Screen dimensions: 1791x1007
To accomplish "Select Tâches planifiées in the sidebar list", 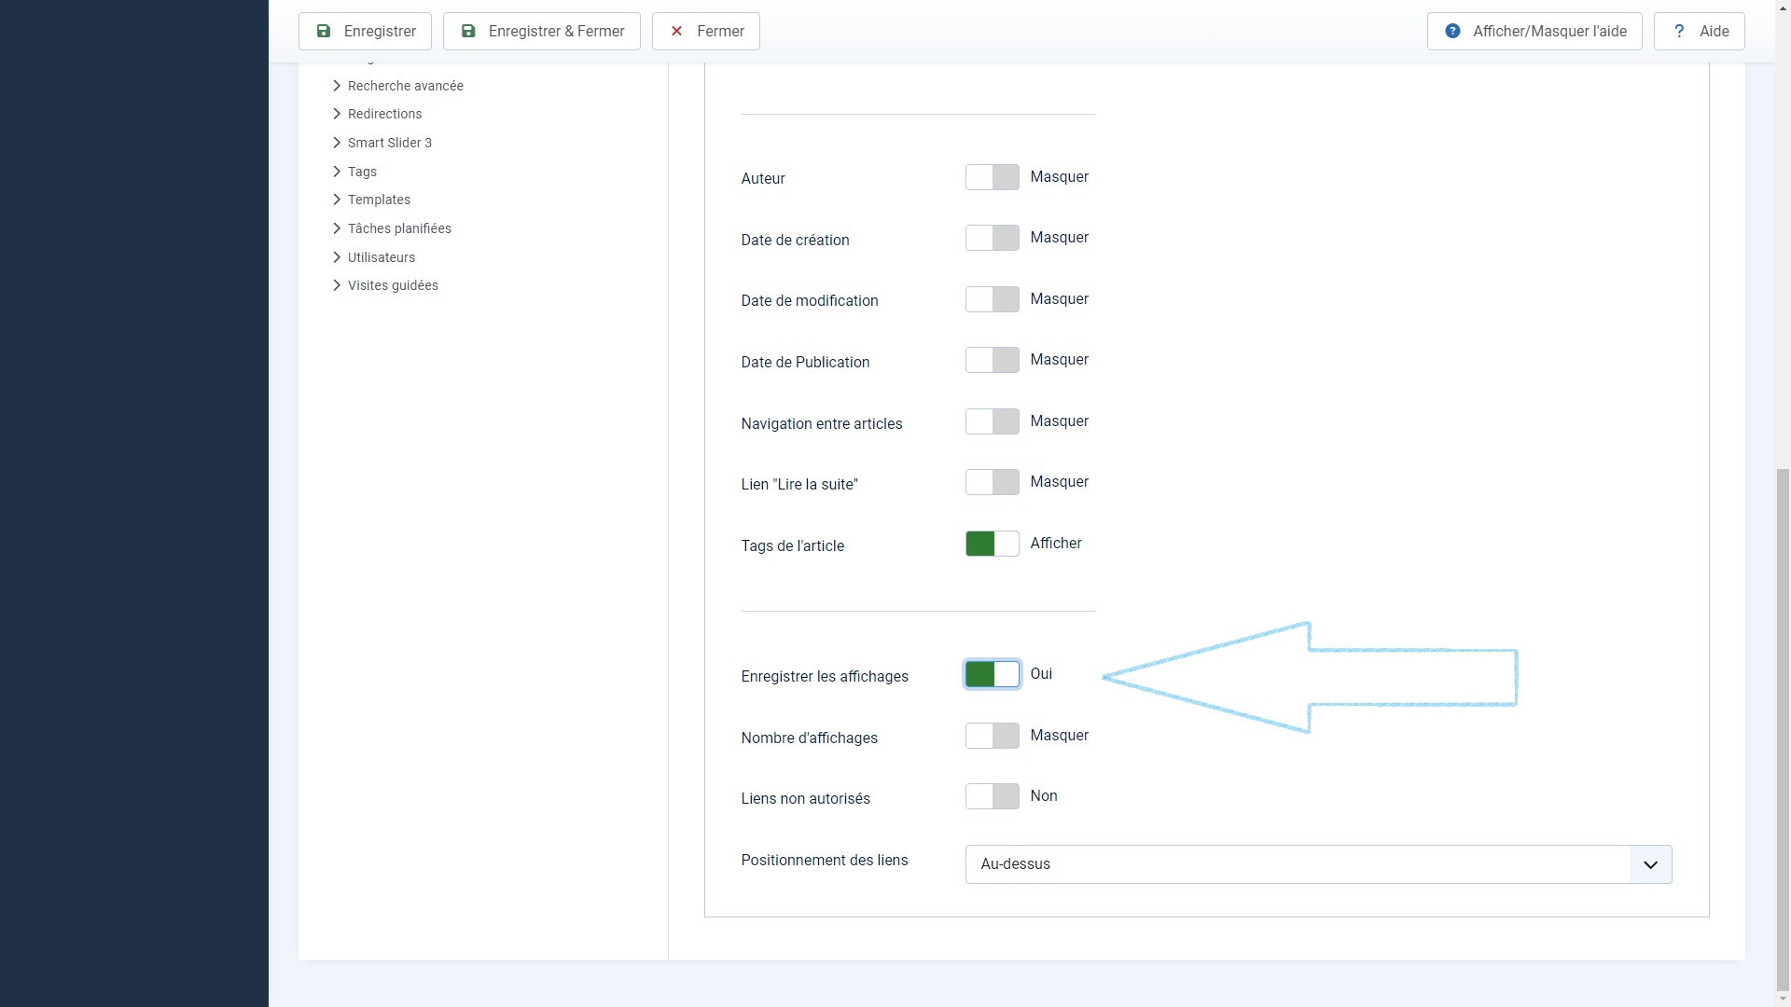I will click(399, 228).
